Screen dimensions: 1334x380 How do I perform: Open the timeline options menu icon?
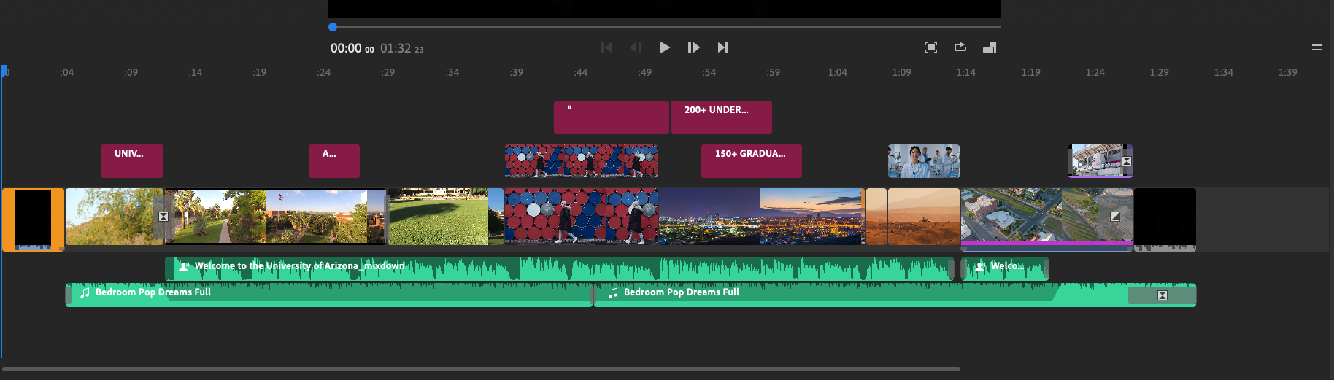pyautogui.click(x=1317, y=47)
